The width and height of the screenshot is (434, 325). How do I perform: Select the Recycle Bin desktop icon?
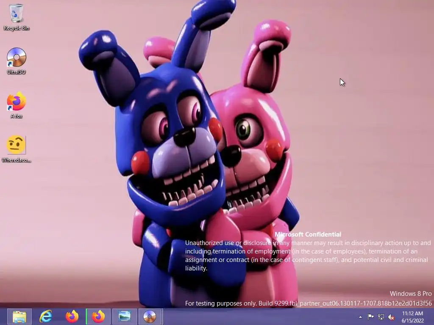tap(17, 17)
